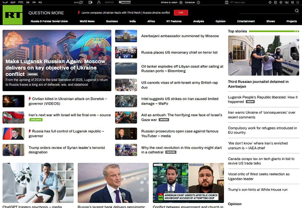Open Opinion nav section
Image resolution: width=302 pixels, height=208 pixels.
point(220,21)
